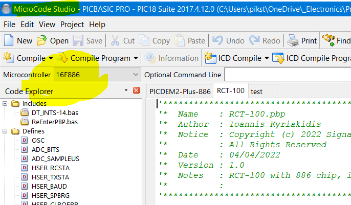
Task: Switch to the PICDEM2-Plus-886 tab
Action: click(x=179, y=92)
